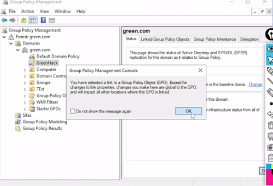The image size is (273, 186).
Task: Select the Domains folder in the tree
Action: click(31, 43)
